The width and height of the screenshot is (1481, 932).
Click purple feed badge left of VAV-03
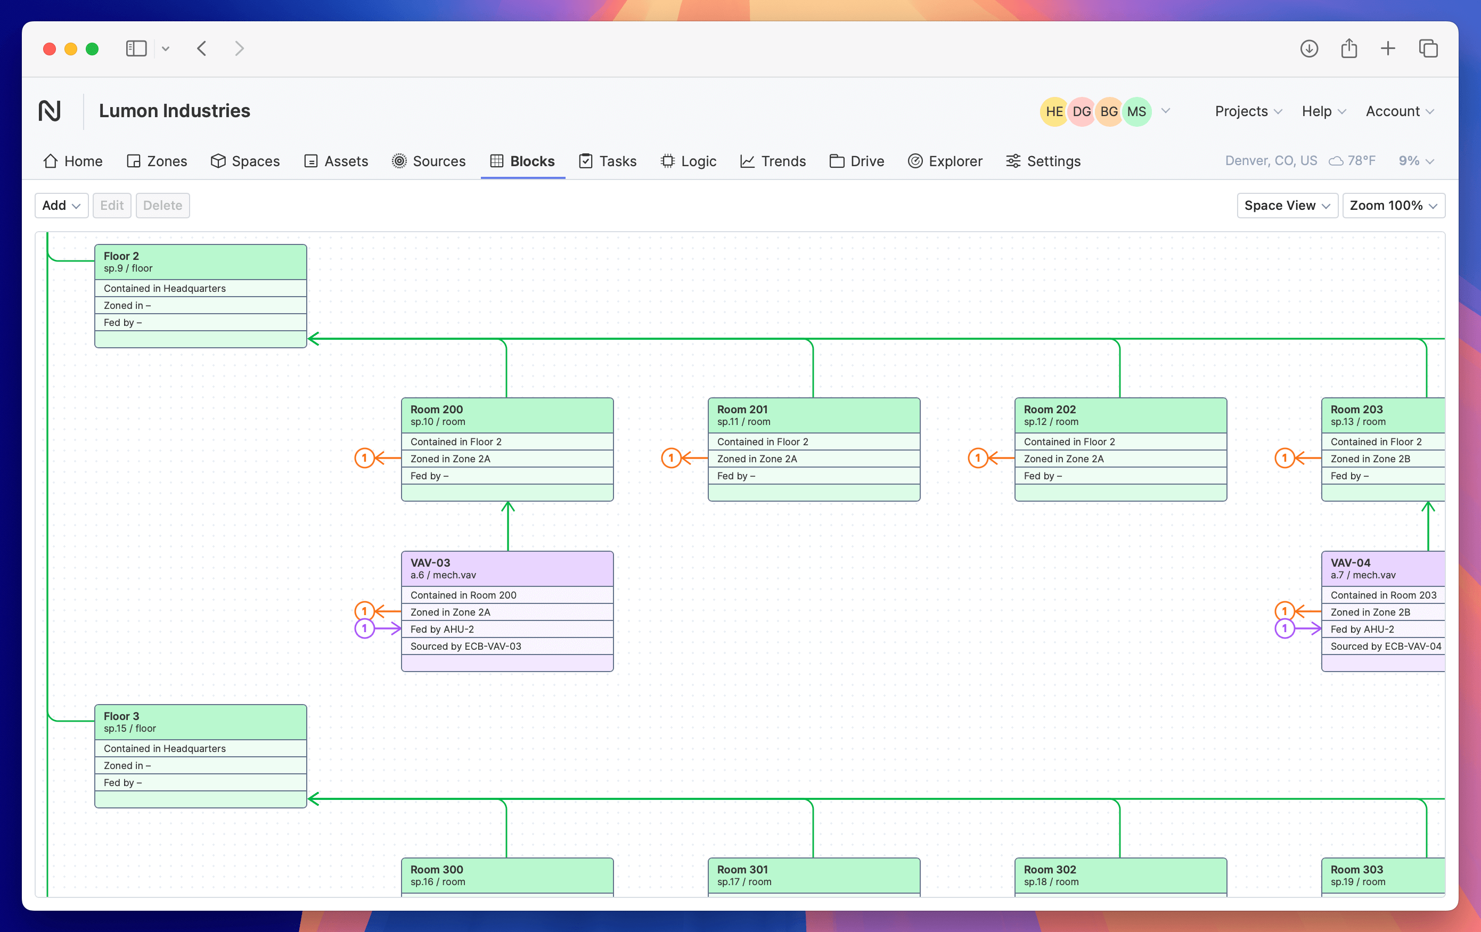(365, 628)
